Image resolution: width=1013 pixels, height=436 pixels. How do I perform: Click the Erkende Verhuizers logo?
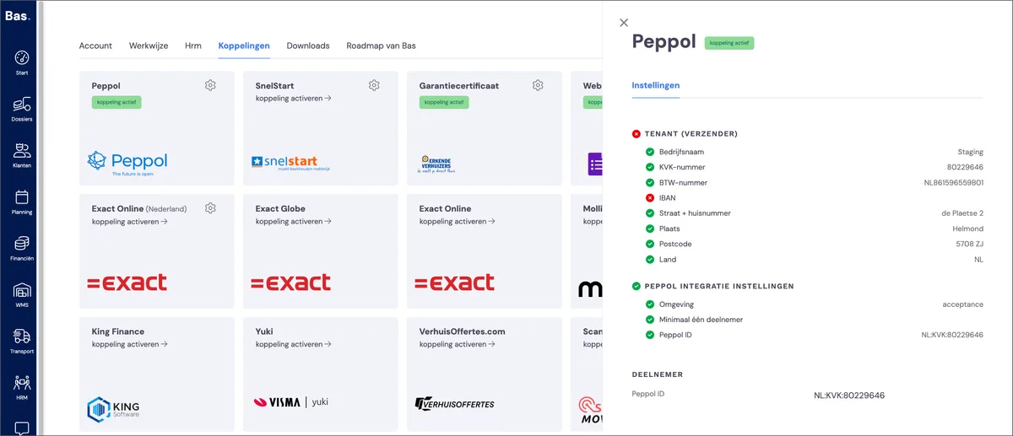pos(437,163)
